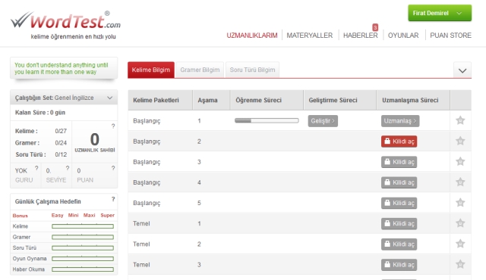
Task: Star the Başlangıç stage 3 package
Action: (460, 161)
